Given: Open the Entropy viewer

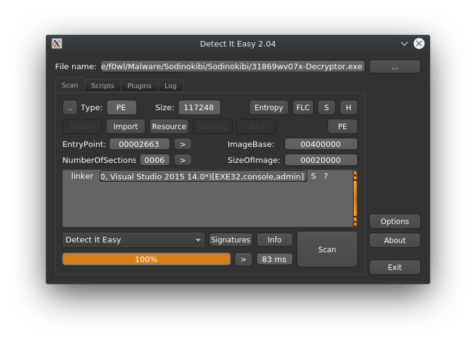Looking at the screenshot, I should pos(269,108).
